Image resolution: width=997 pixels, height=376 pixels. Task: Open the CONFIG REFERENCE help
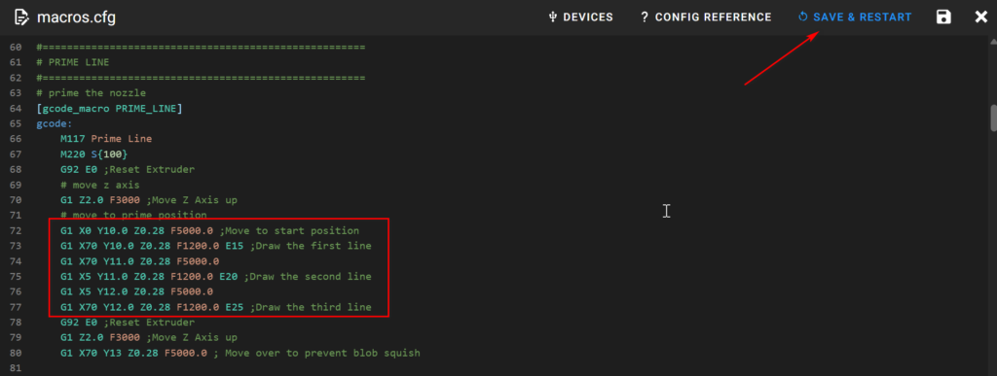pos(706,17)
